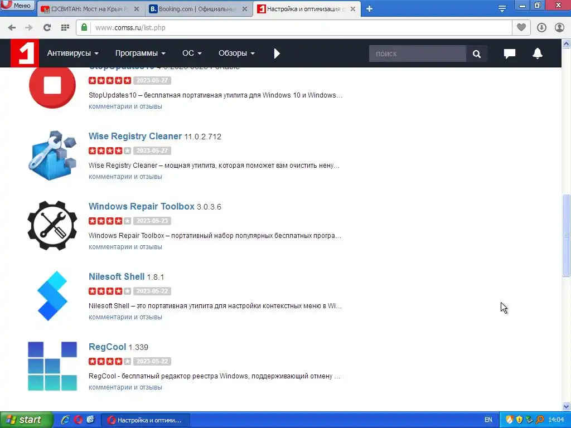Click the EN language indicator
The height and width of the screenshot is (428, 571).
pyautogui.click(x=488, y=420)
